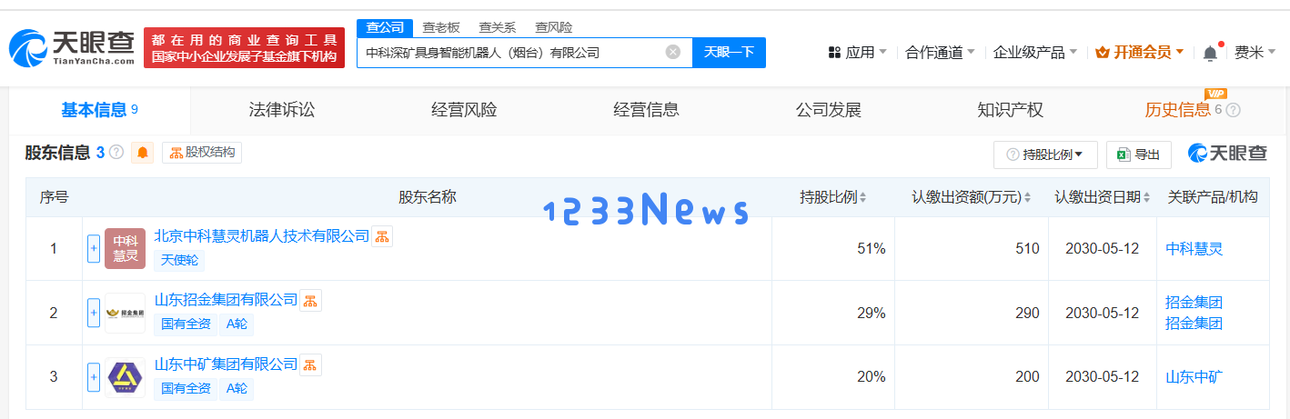
Task: Open the 基本信息 tab
Action: coord(99,110)
